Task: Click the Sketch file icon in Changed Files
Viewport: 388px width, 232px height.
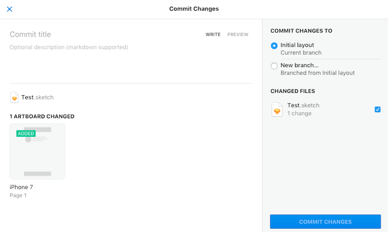Action: (277, 109)
